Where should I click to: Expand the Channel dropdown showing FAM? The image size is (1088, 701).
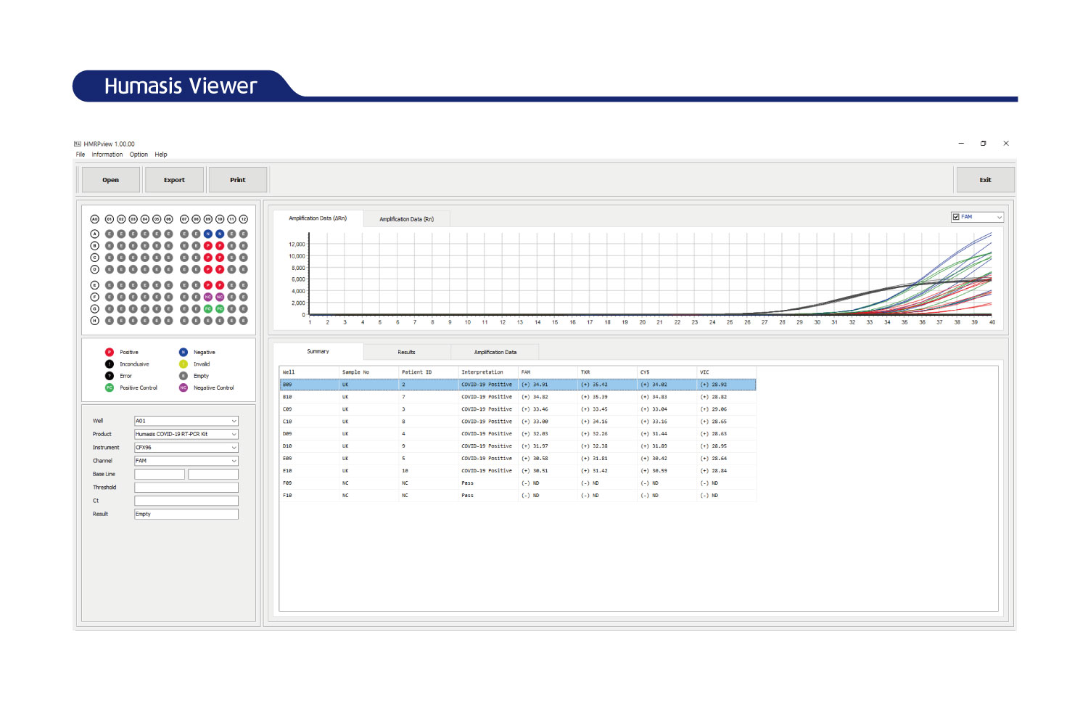click(x=186, y=461)
